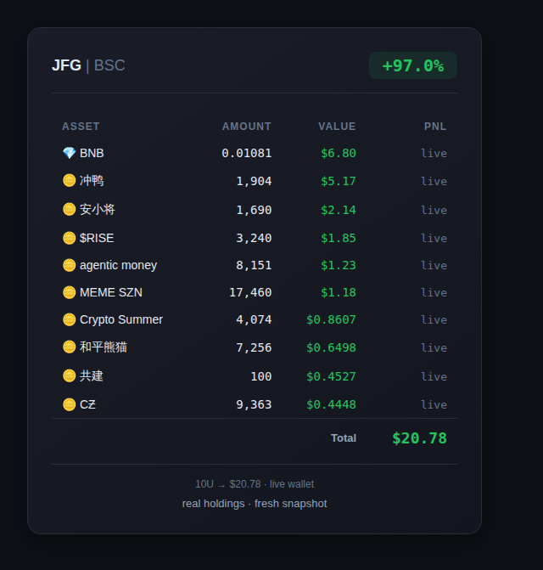Click the amount 7,256
543x570 pixels.
tap(254, 347)
